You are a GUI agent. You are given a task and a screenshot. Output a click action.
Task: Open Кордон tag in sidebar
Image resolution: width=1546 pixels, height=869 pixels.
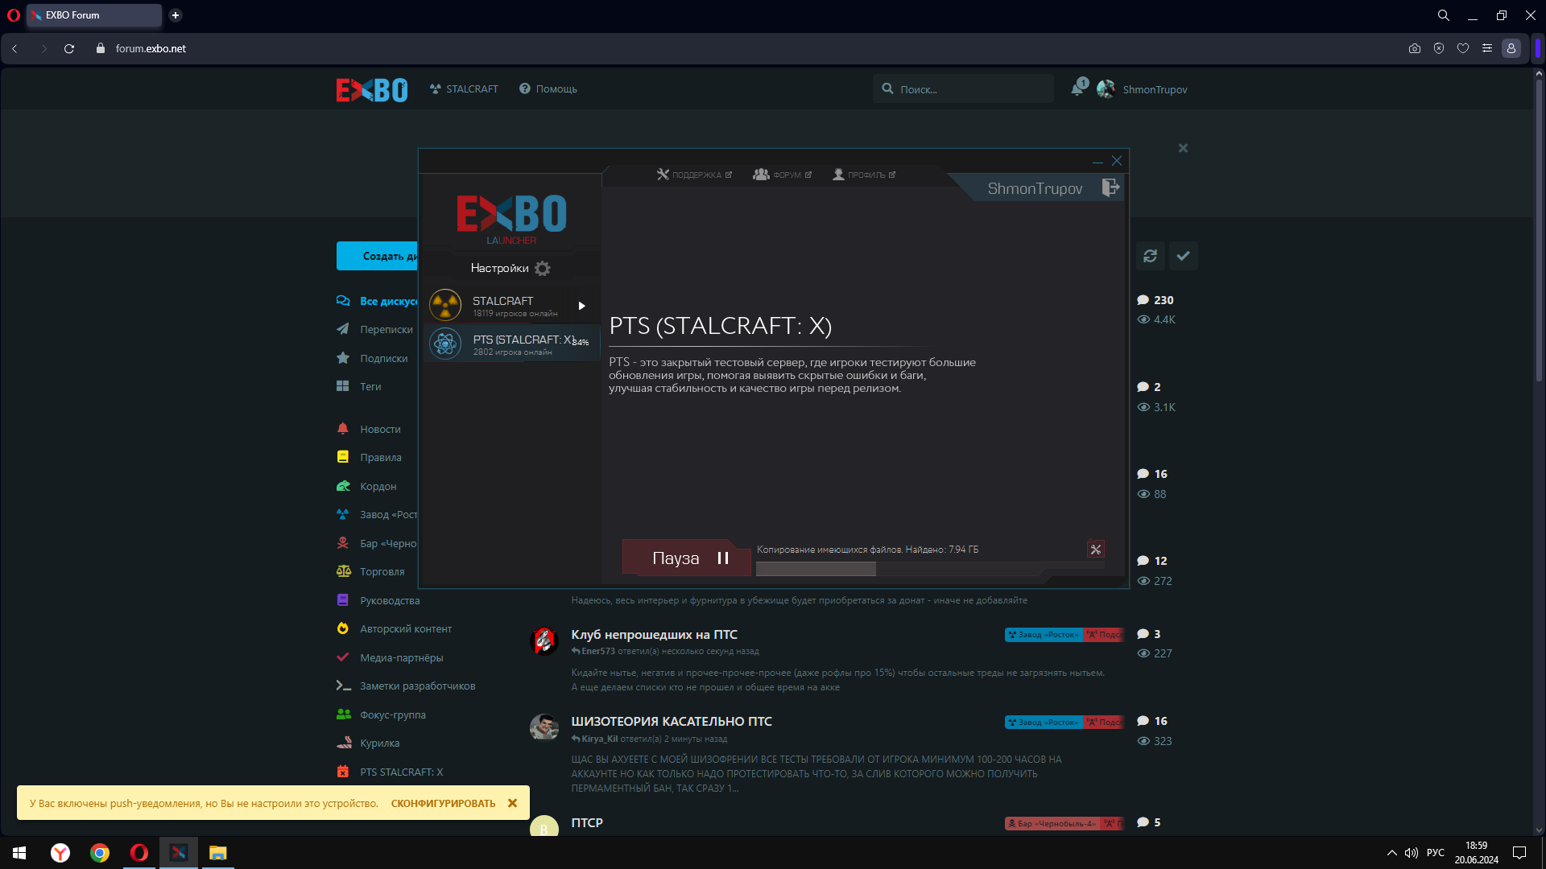pyautogui.click(x=367, y=486)
